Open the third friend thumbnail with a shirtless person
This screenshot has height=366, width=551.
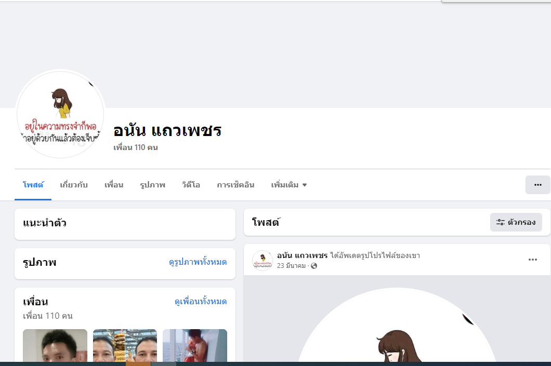(195, 345)
